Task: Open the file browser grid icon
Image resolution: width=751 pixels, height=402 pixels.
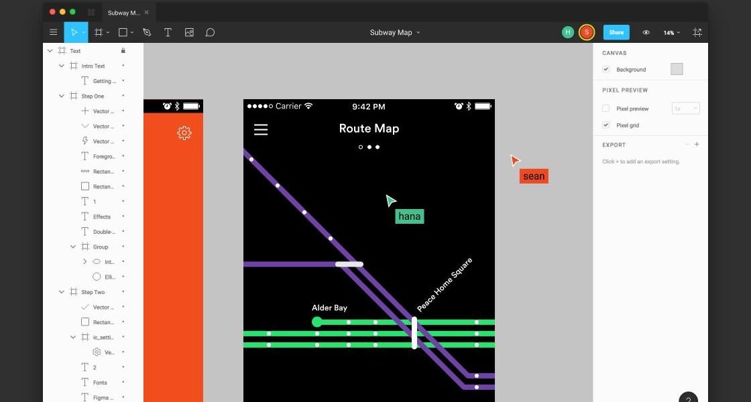Action: click(91, 13)
